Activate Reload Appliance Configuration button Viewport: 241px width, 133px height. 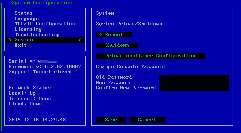pos(150,56)
